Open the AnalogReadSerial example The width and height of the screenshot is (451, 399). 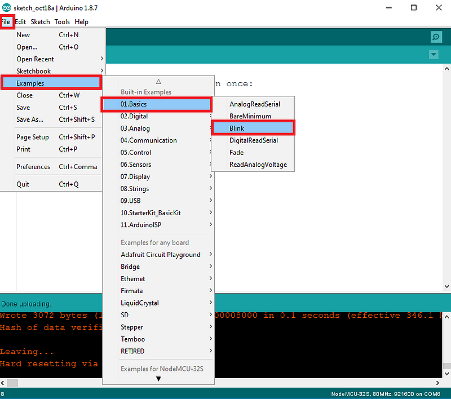click(x=253, y=104)
